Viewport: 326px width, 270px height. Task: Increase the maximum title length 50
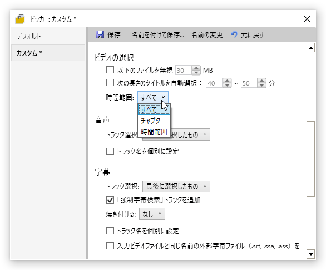(x=262, y=81)
